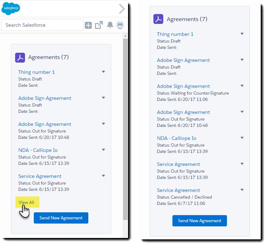Click the Search Salesforce input field
Screen dimensions: 266x245
tap(42, 25)
